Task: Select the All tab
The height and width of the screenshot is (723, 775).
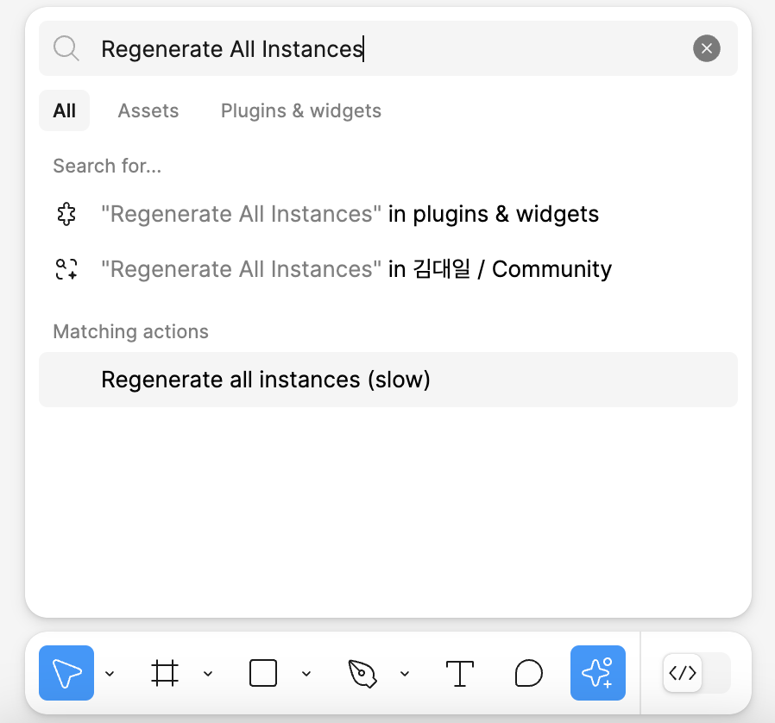Action: coord(64,110)
